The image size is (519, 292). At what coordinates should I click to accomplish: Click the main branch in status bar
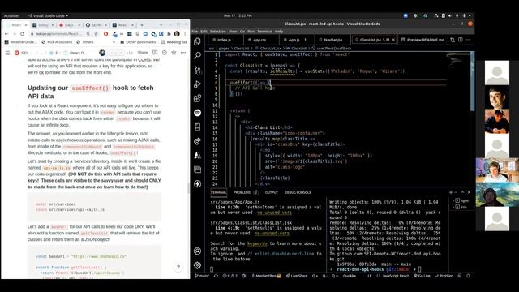tap(202, 276)
